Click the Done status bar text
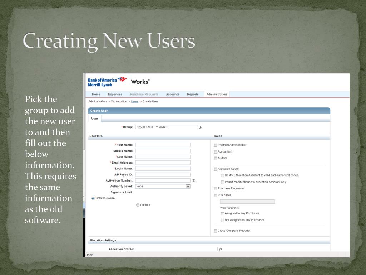 pos(89,255)
